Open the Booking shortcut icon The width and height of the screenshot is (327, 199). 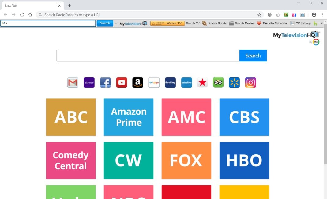(x=170, y=83)
